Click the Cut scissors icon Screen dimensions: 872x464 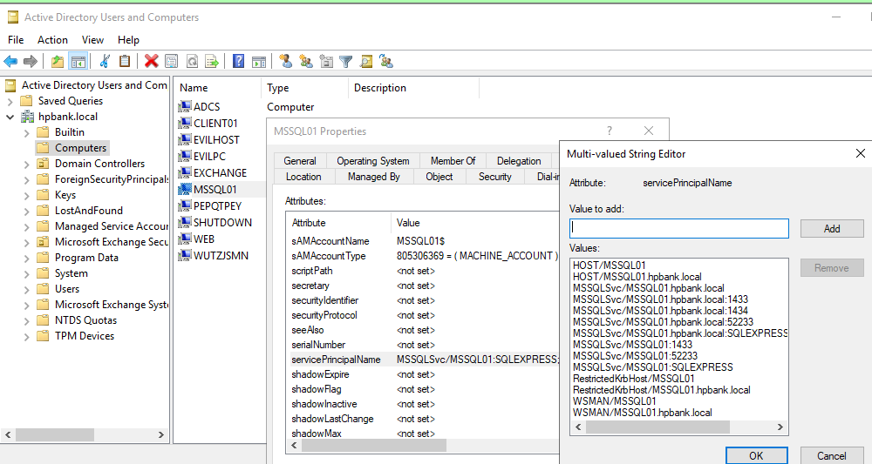coord(105,61)
